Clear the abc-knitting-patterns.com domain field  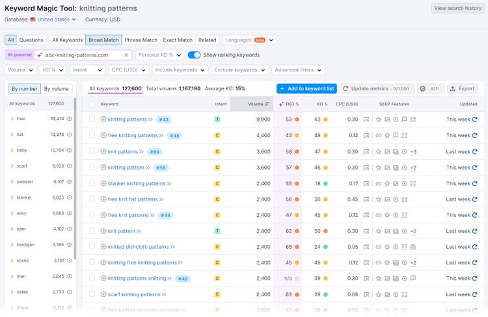tap(126, 55)
